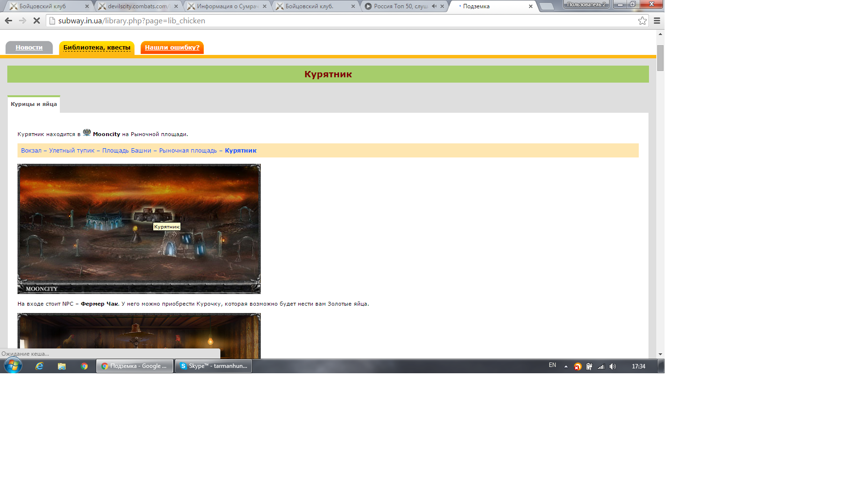Follow the Улетный тупик breadcrumb link
This screenshot has width=864, height=486.
72,151
